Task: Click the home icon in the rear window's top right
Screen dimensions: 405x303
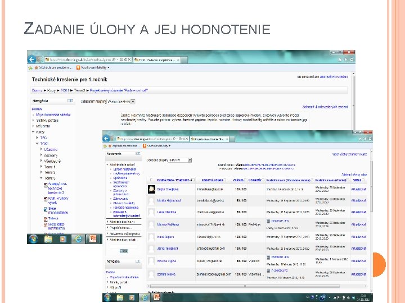Action: (x=340, y=60)
